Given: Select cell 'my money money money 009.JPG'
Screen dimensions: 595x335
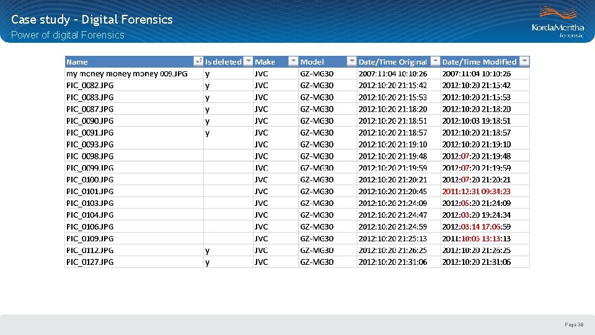Looking at the screenshot, I should point(134,74).
